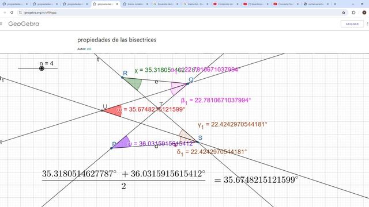
Task: Close the active propiedades tab
Action: pyautogui.click(x=117, y=4)
